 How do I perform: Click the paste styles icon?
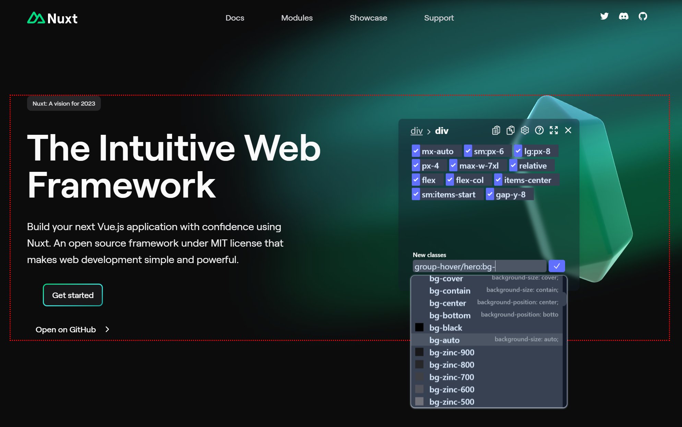coord(511,130)
